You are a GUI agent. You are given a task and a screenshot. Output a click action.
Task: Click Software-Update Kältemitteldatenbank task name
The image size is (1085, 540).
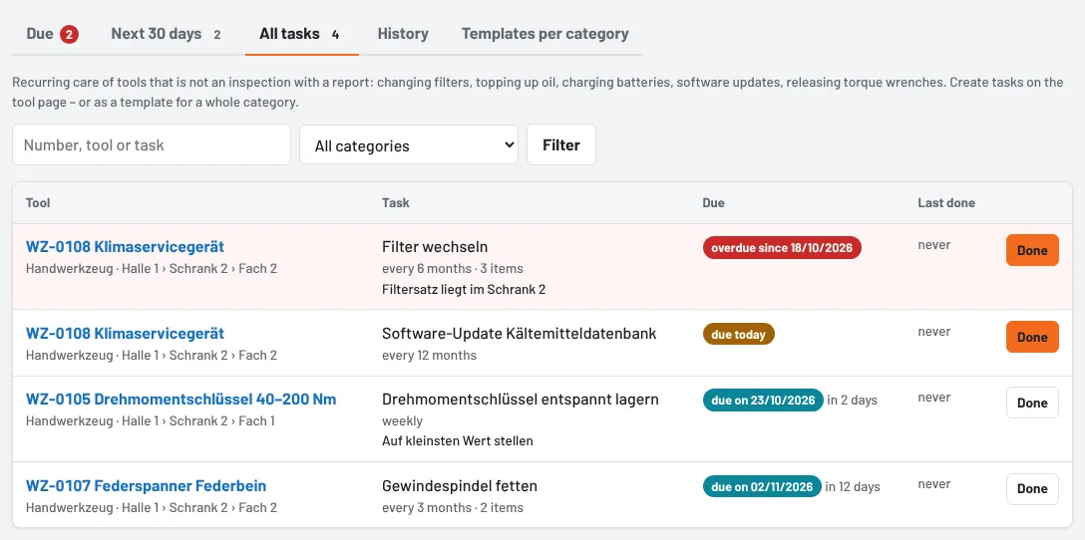pos(519,333)
